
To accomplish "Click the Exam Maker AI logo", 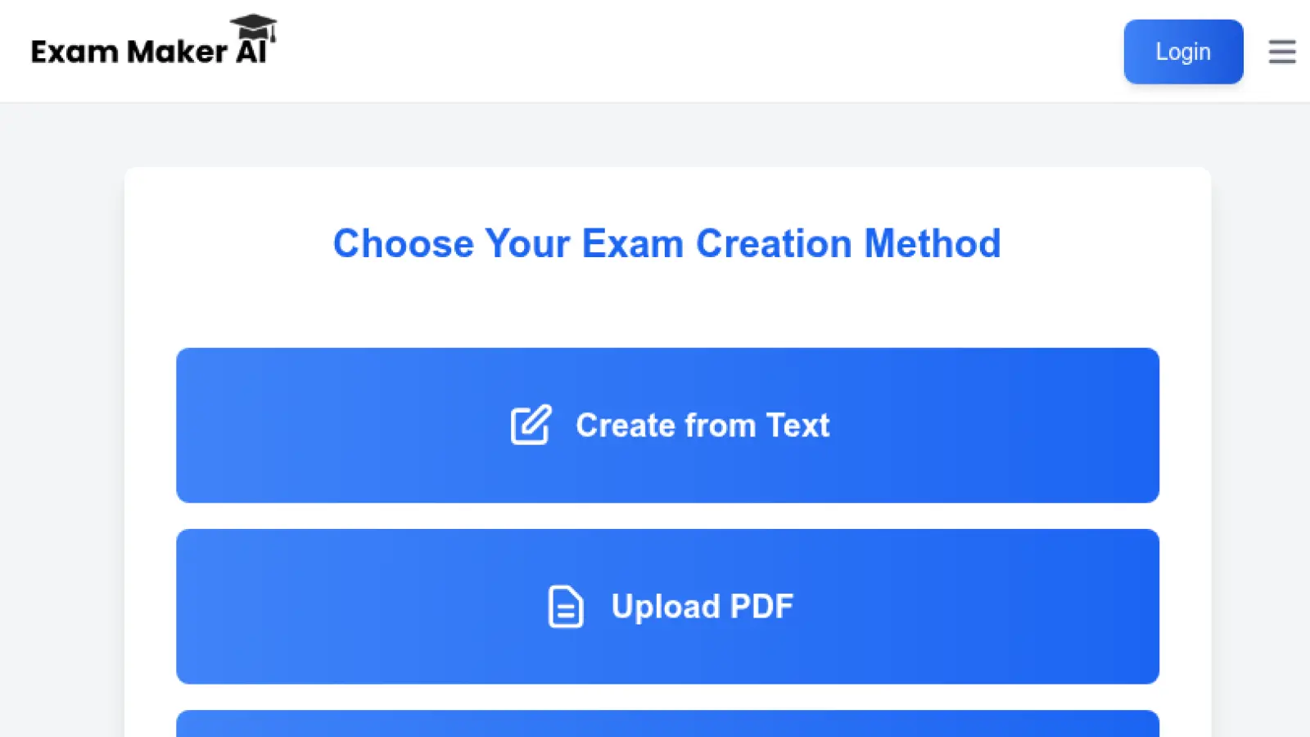I will (x=152, y=49).
